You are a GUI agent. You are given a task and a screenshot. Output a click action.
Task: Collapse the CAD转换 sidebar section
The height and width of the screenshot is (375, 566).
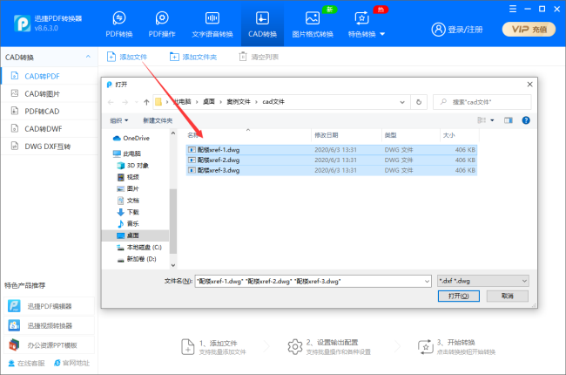[88, 57]
